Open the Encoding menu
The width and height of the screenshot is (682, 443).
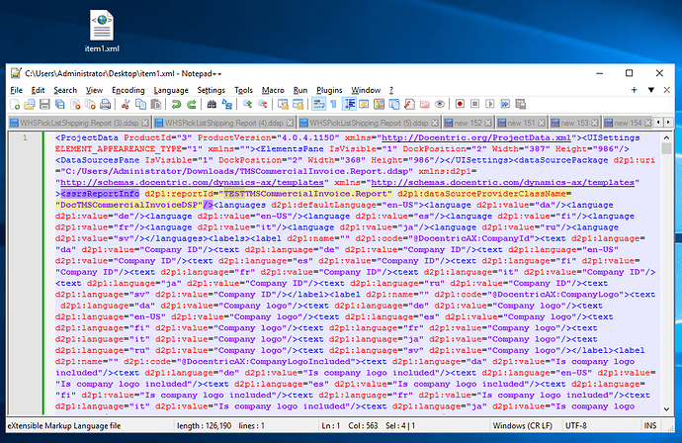128,90
